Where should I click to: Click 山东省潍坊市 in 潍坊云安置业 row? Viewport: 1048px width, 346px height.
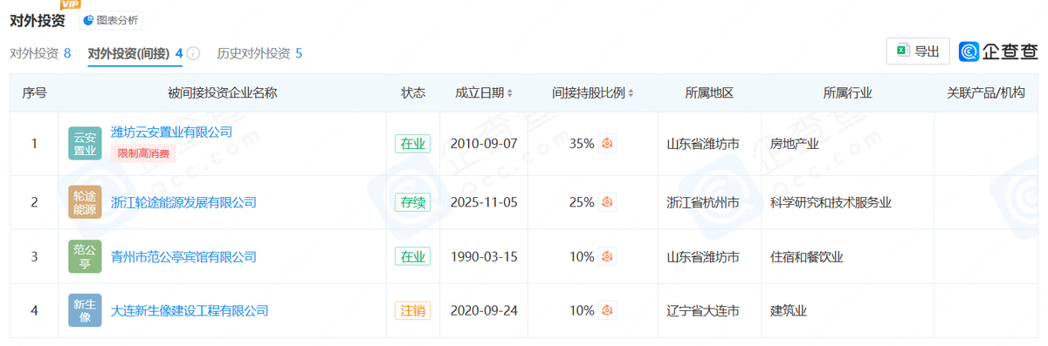coord(703,143)
